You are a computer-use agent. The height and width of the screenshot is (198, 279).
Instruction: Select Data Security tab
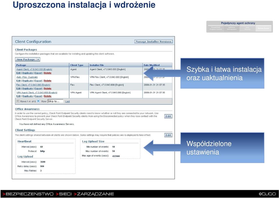coord(248,28)
